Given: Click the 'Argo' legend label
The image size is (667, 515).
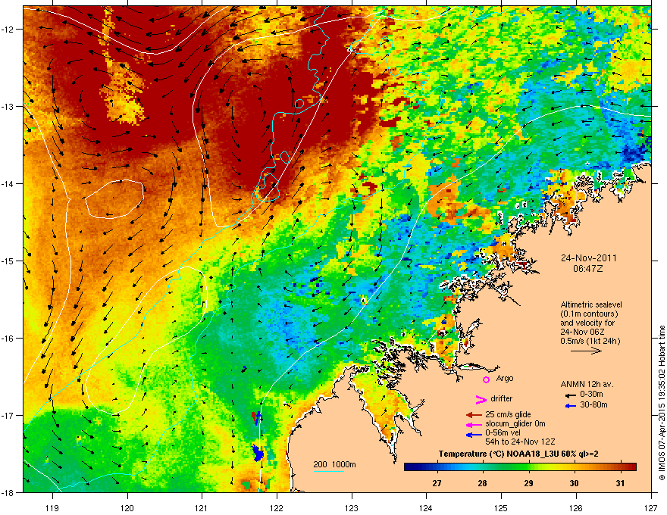Looking at the screenshot, I should point(505,378).
